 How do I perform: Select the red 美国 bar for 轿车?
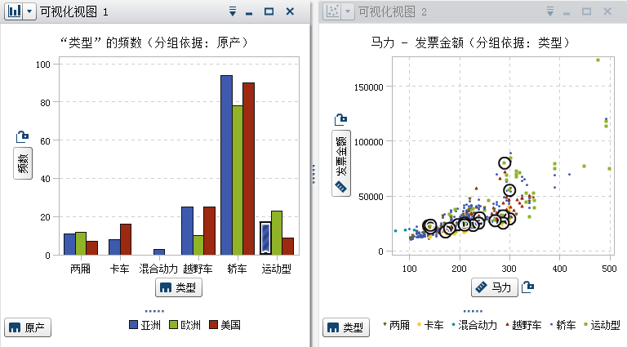click(x=249, y=169)
